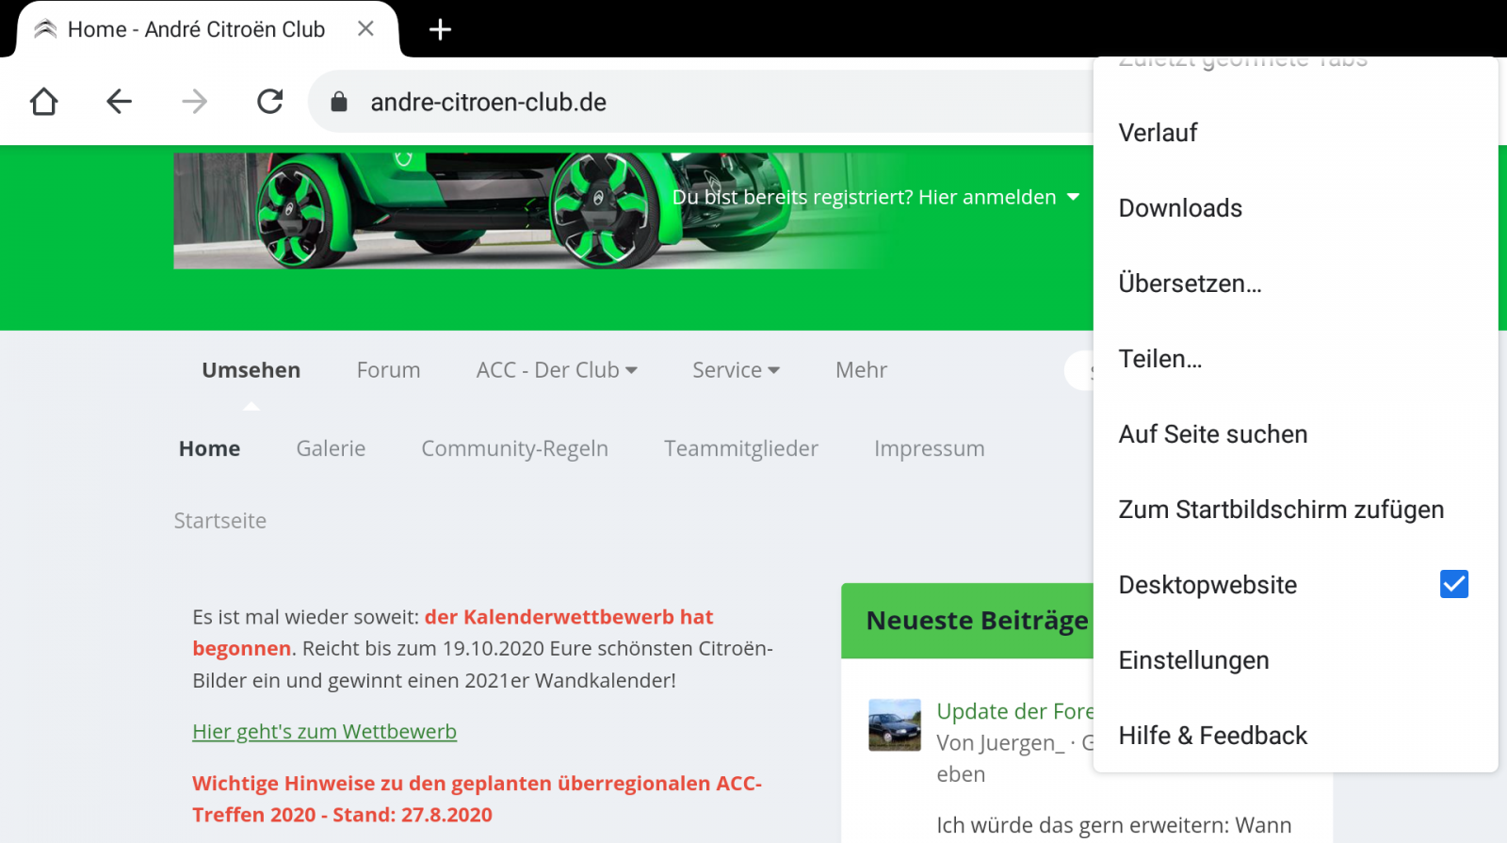1507x843 pixels.
Task: Select Auf Seite suchen
Action: pyautogui.click(x=1295, y=434)
